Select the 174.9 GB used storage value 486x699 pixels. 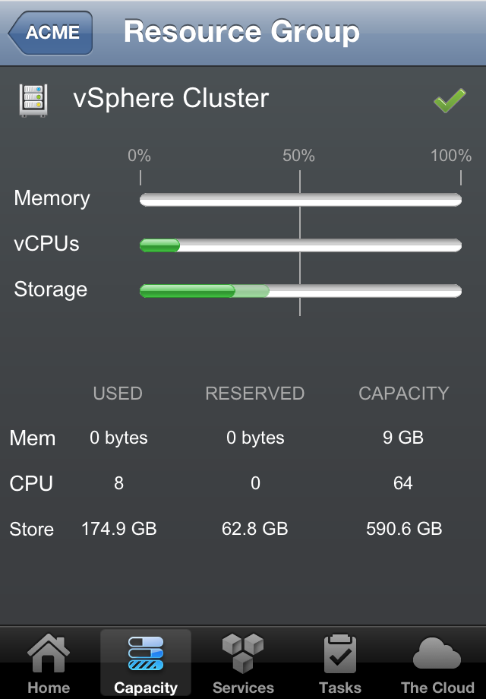click(x=119, y=529)
